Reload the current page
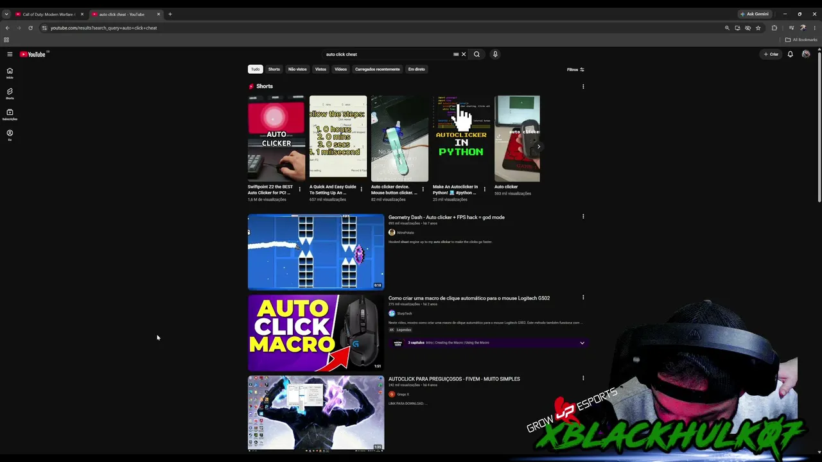The width and height of the screenshot is (822, 462). [30, 28]
